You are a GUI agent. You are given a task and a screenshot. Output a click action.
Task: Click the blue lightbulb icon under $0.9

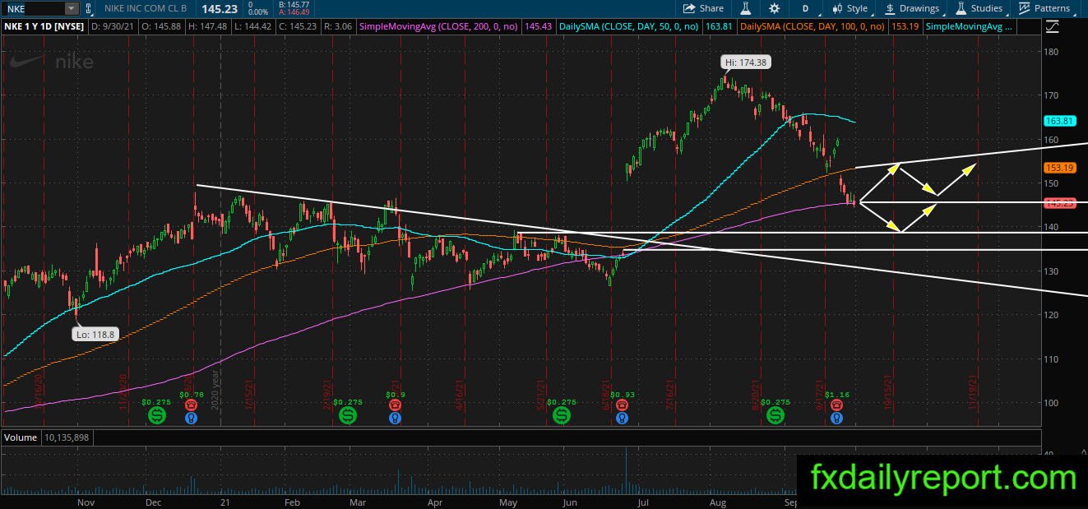coord(396,418)
